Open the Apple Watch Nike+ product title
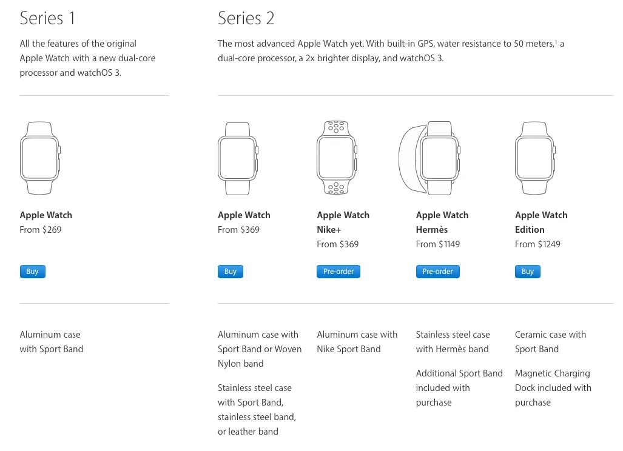623x451 pixels. [343, 222]
